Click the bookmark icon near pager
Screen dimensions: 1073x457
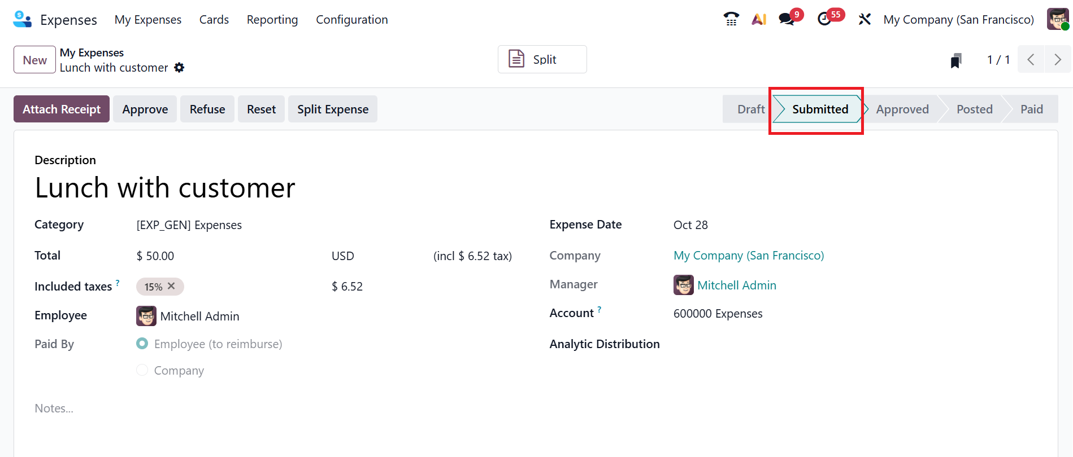956,60
